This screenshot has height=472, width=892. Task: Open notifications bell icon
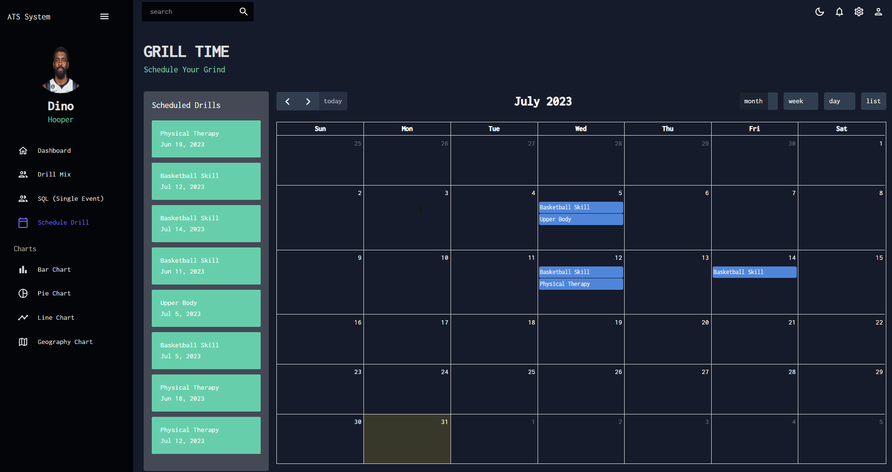point(839,12)
